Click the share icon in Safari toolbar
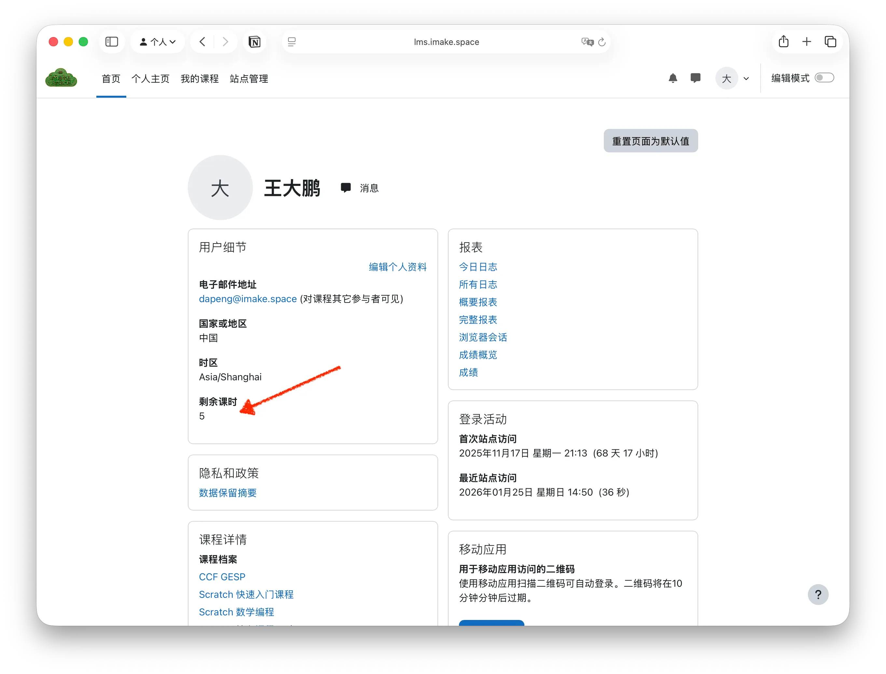Image resolution: width=886 pixels, height=674 pixels. coord(784,41)
